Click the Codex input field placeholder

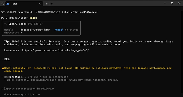[x=29, y=89]
